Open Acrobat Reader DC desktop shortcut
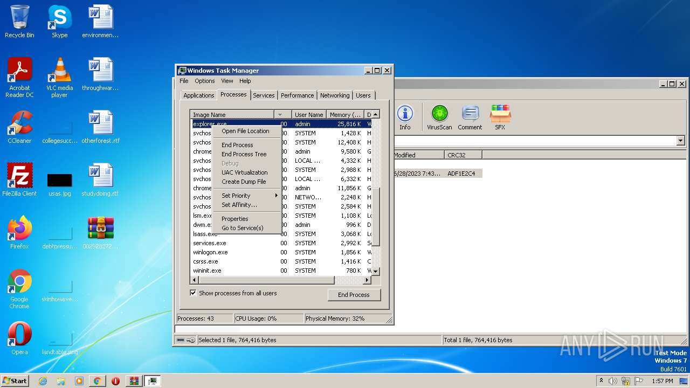Viewport: 690px width, 388px height. [x=19, y=78]
